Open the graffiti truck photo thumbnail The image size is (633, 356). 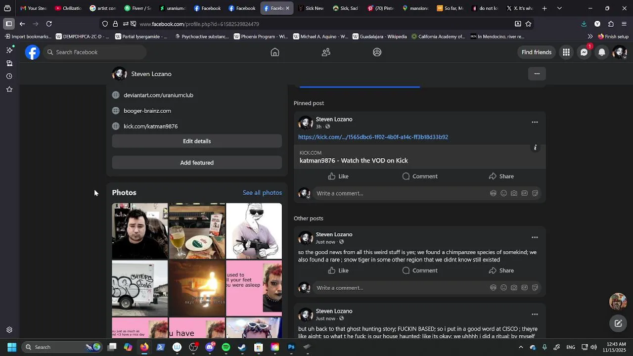140,288
